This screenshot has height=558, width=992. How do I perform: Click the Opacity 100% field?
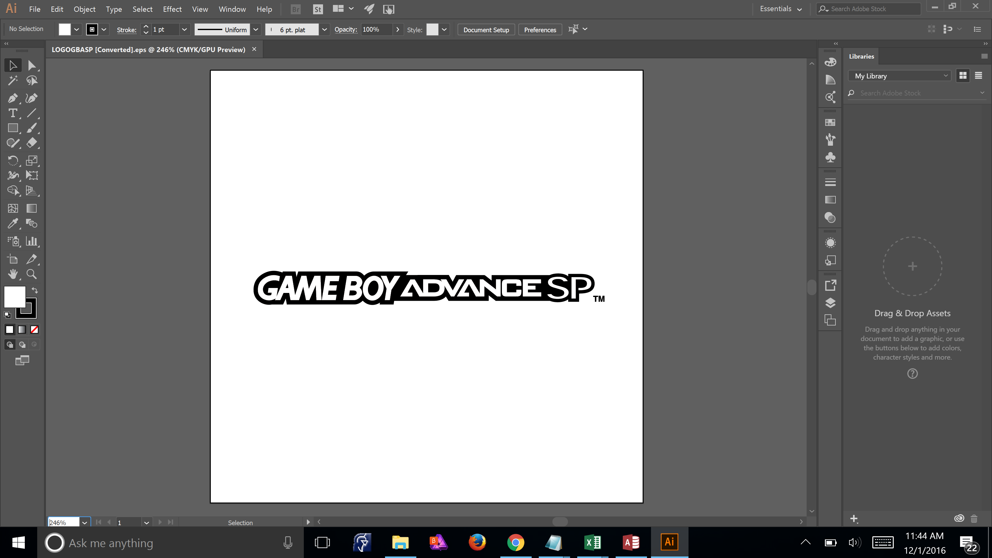pos(376,30)
